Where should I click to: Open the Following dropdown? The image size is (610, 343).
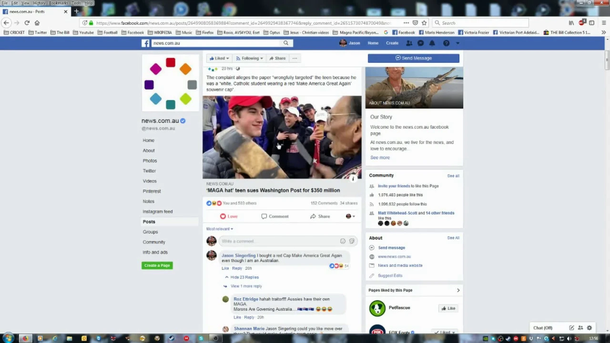tap(249, 58)
